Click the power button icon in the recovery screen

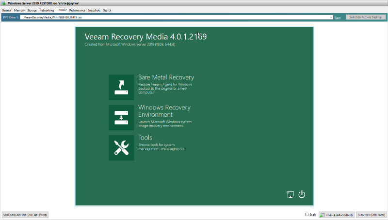pos(302,194)
